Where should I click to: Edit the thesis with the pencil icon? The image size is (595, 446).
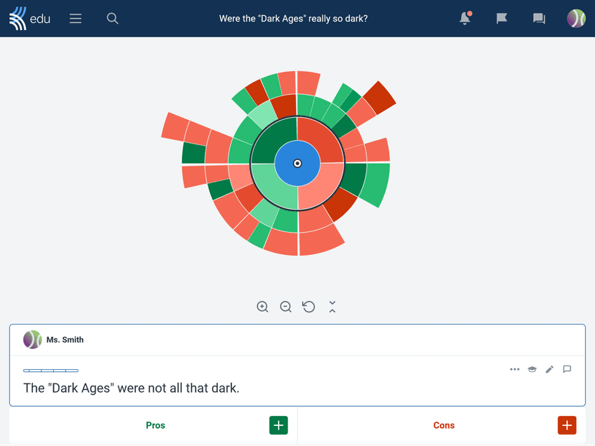point(549,369)
